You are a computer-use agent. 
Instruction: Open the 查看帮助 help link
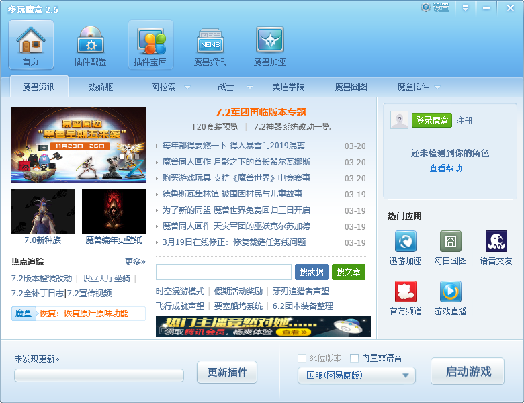[445, 168]
